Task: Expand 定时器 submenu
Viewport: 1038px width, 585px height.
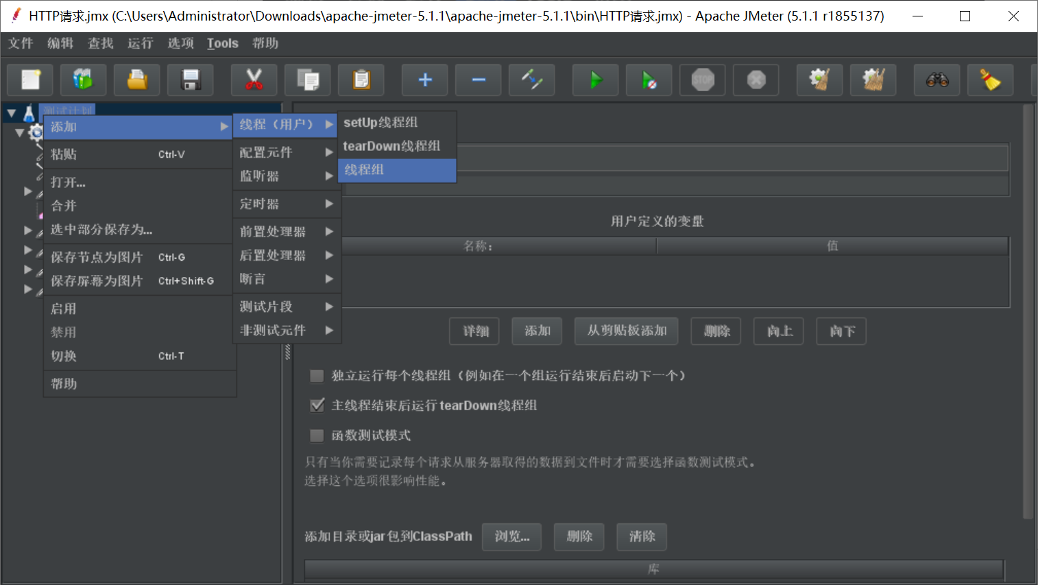Action: coord(287,204)
